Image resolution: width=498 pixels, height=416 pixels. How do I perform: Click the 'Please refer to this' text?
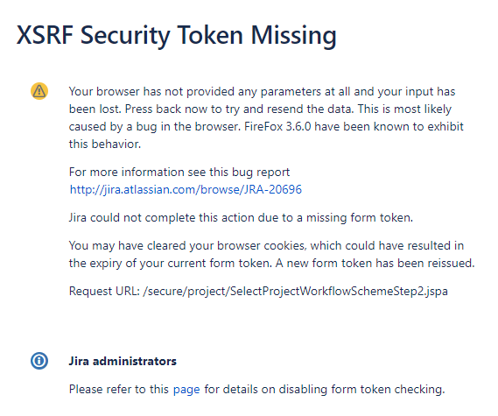coord(119,390)
